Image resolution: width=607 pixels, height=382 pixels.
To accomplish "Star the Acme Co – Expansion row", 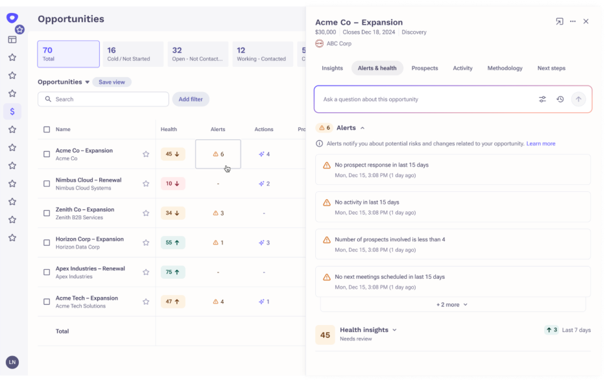I will (146, 154).
